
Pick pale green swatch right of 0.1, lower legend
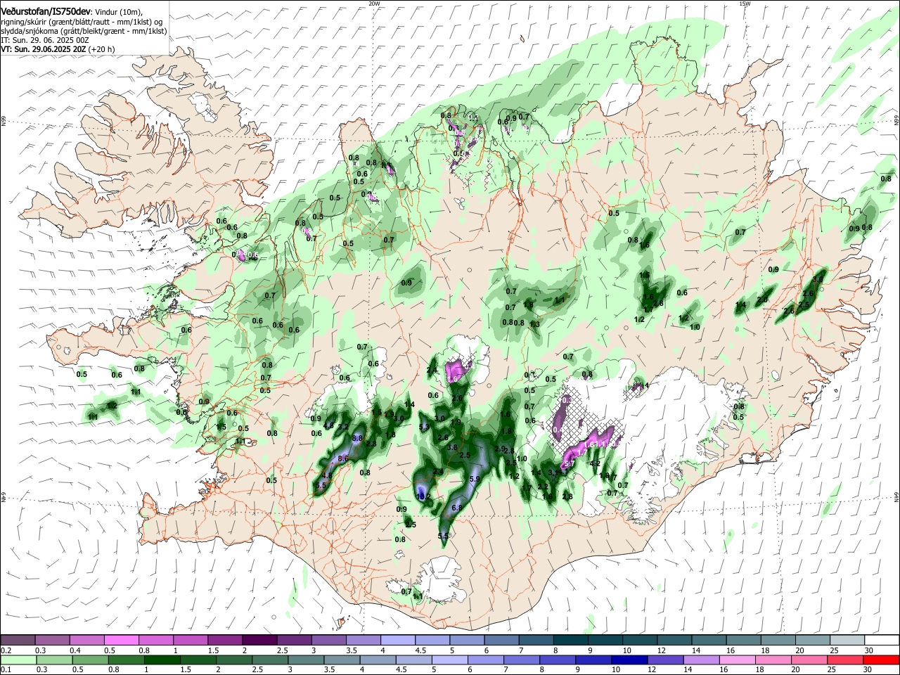click(x=18, y=660)
